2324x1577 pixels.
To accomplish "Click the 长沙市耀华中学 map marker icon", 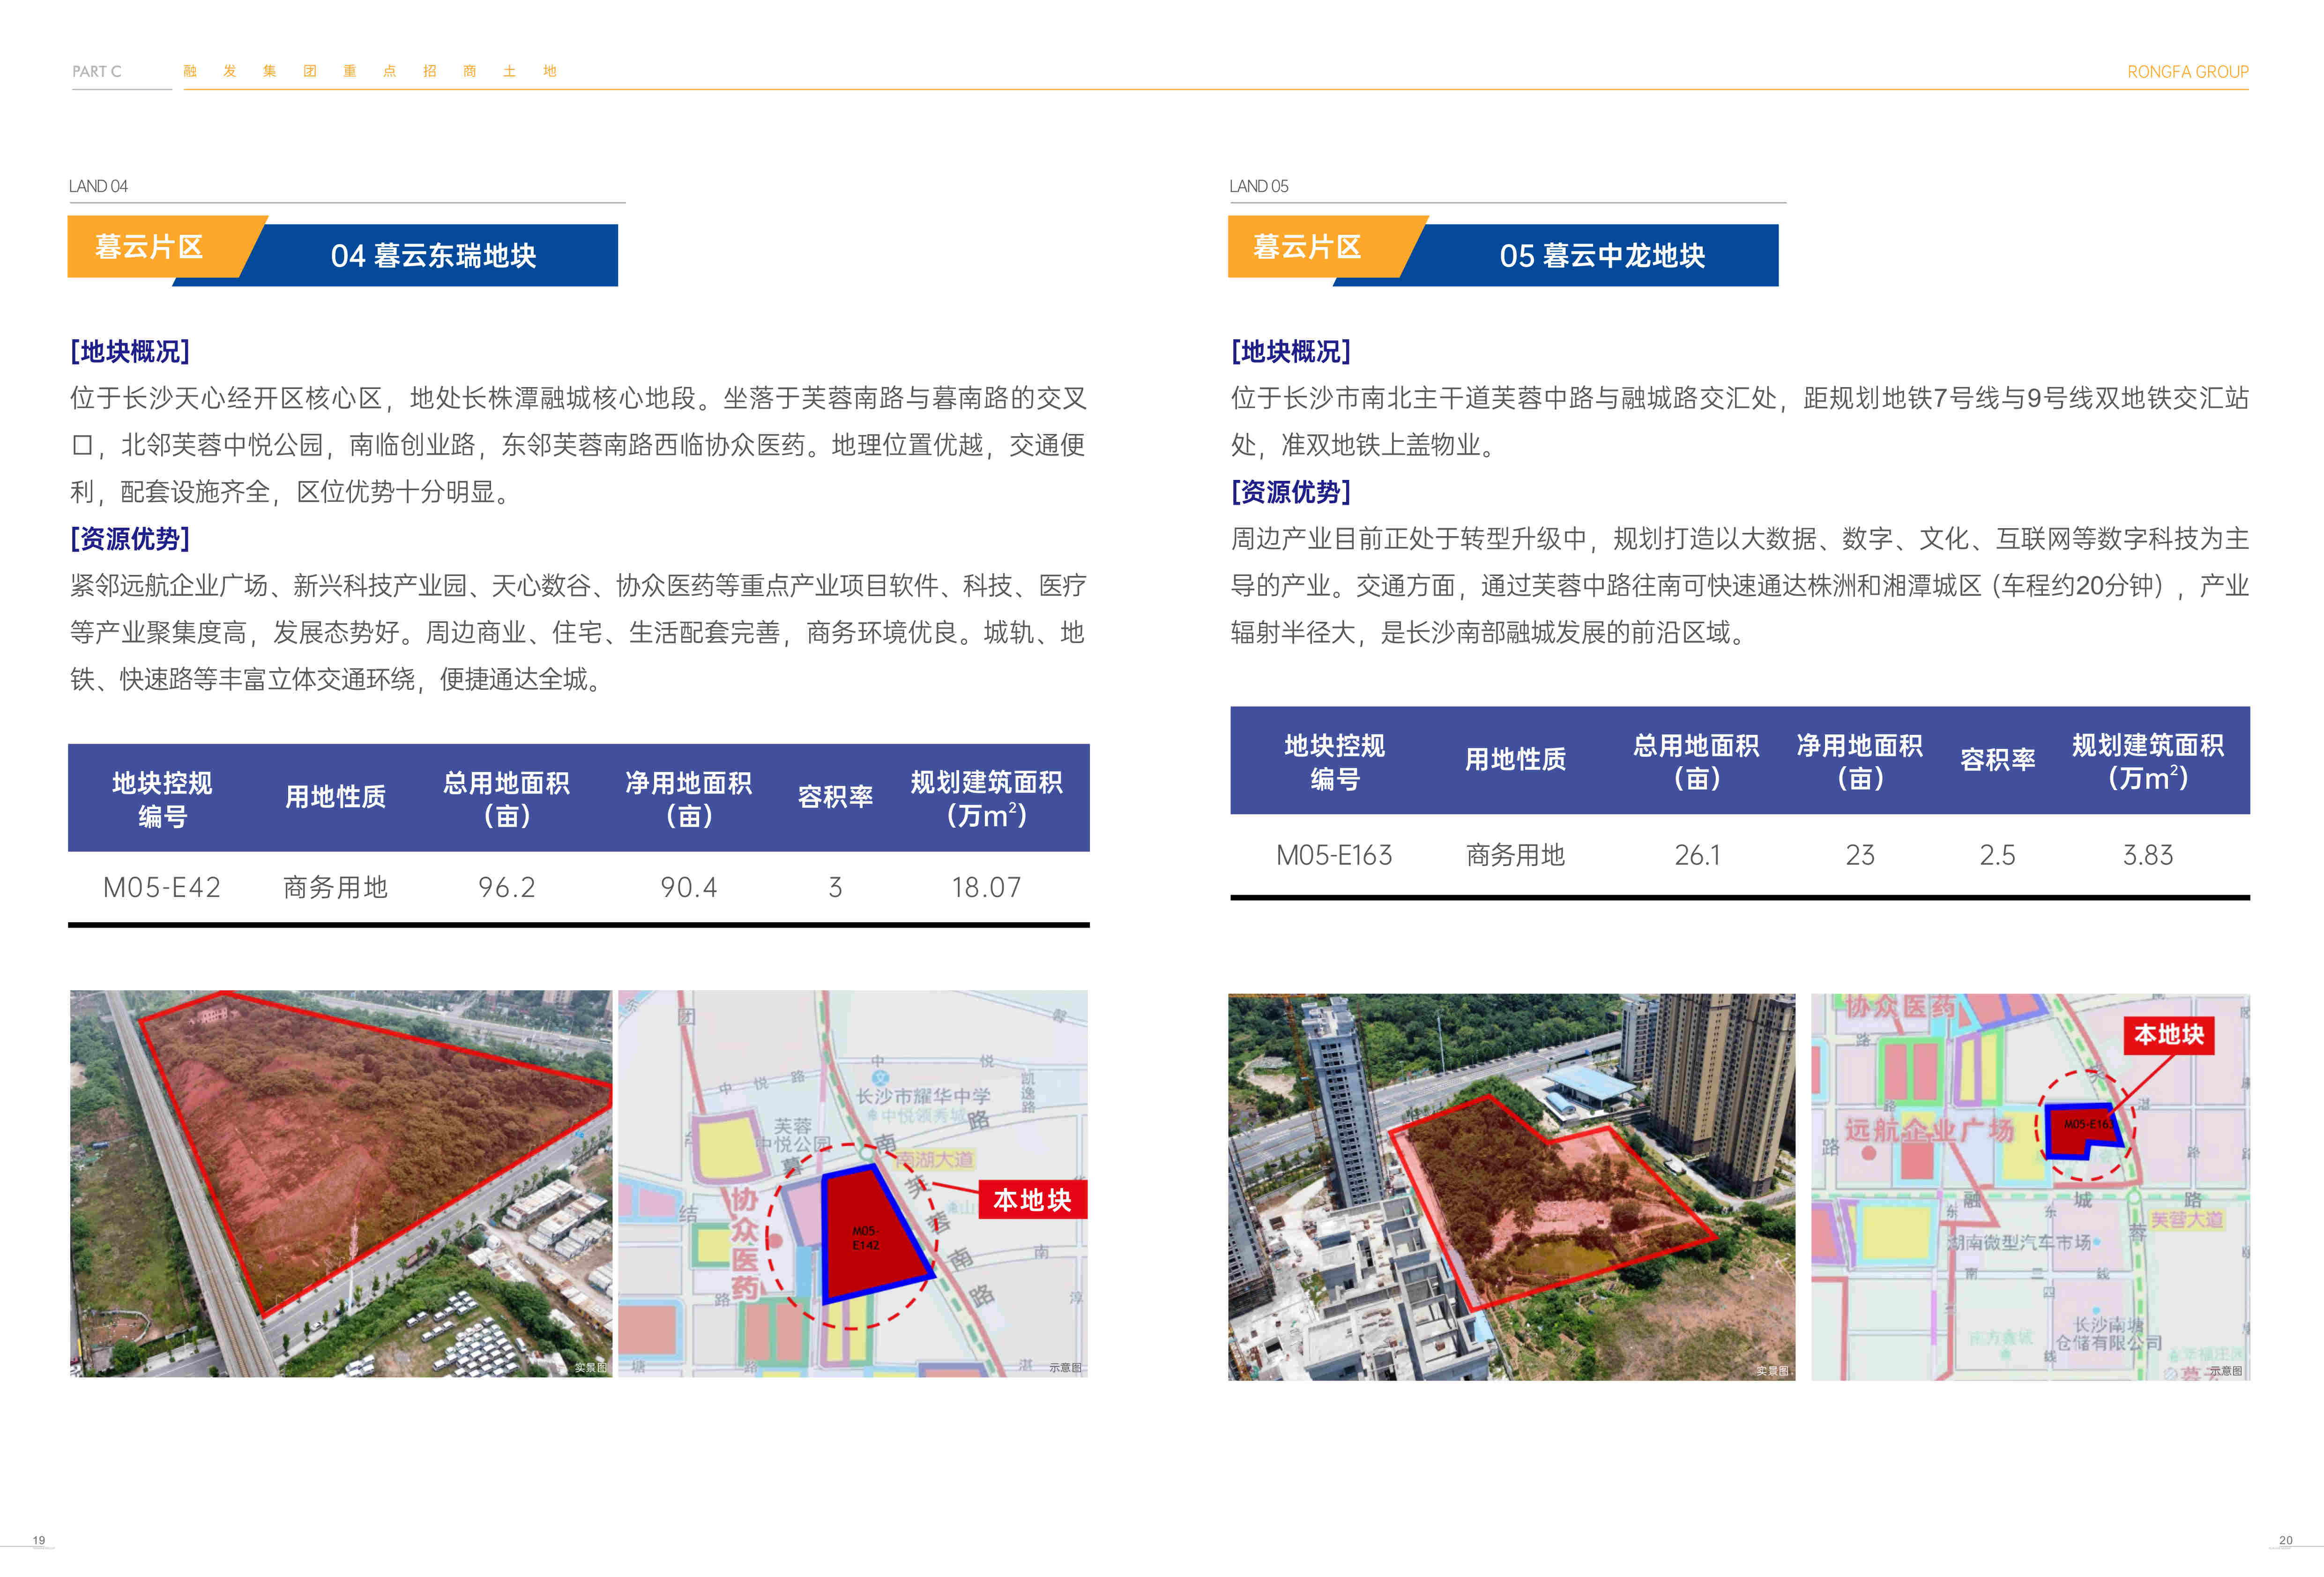I will pos(879,1077).
